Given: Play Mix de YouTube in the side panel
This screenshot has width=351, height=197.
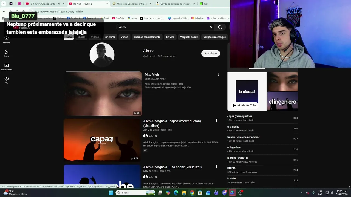Looking at the screenshot, I should (x=244, y=105).
